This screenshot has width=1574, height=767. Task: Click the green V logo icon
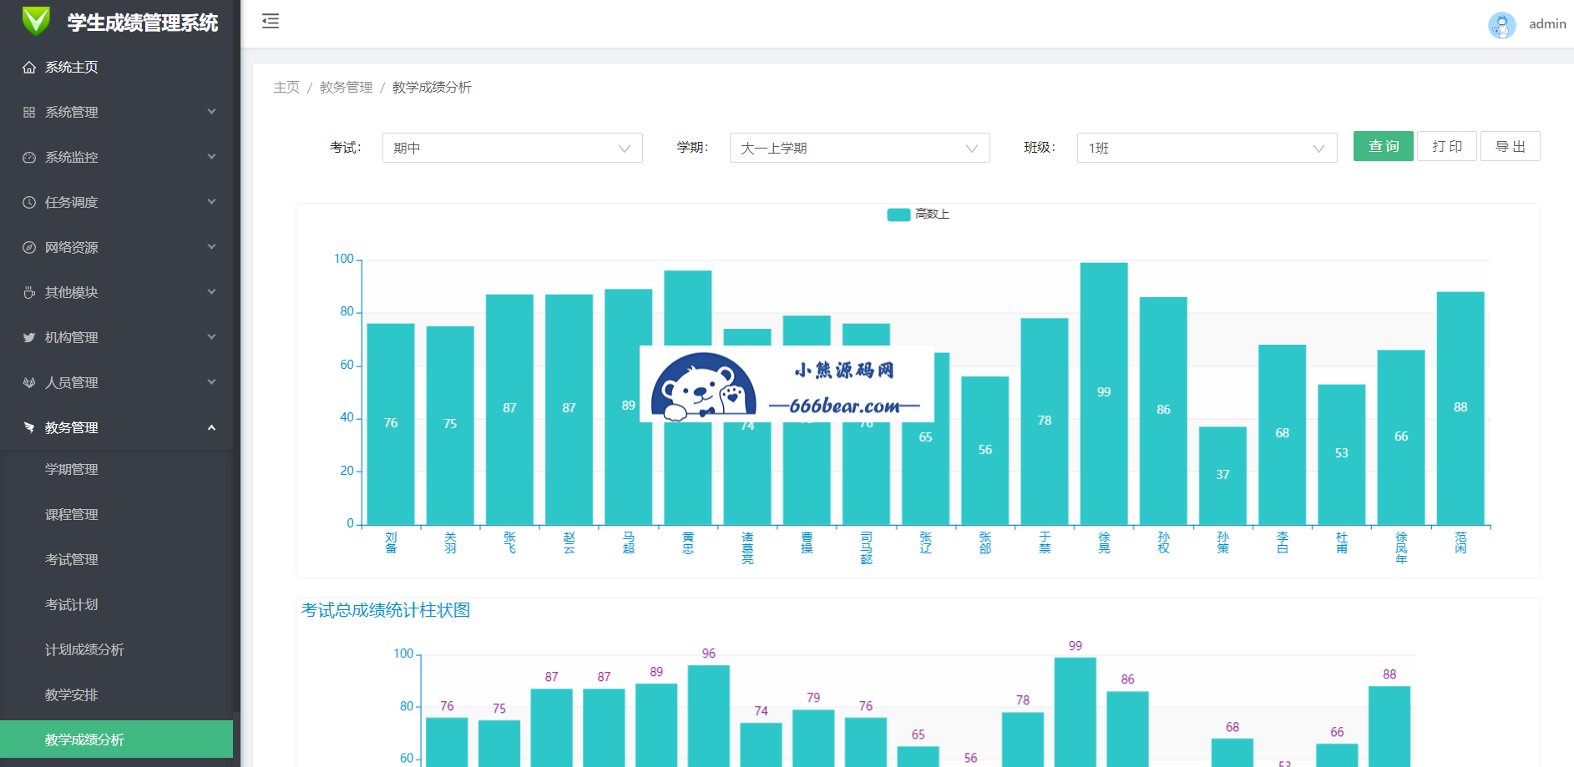[36, 21]
